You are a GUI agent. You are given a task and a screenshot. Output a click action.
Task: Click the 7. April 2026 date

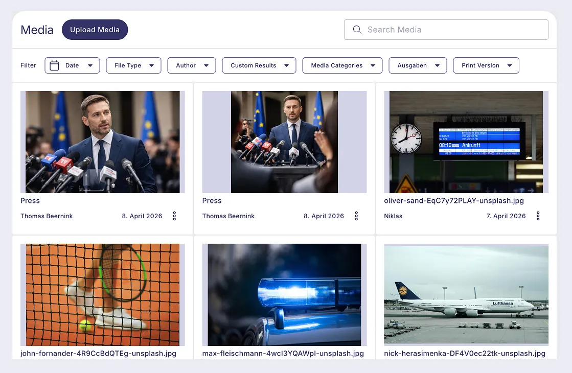(506, 216)
